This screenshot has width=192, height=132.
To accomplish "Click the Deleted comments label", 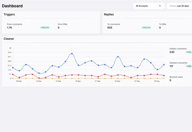I will click(178, 63).
